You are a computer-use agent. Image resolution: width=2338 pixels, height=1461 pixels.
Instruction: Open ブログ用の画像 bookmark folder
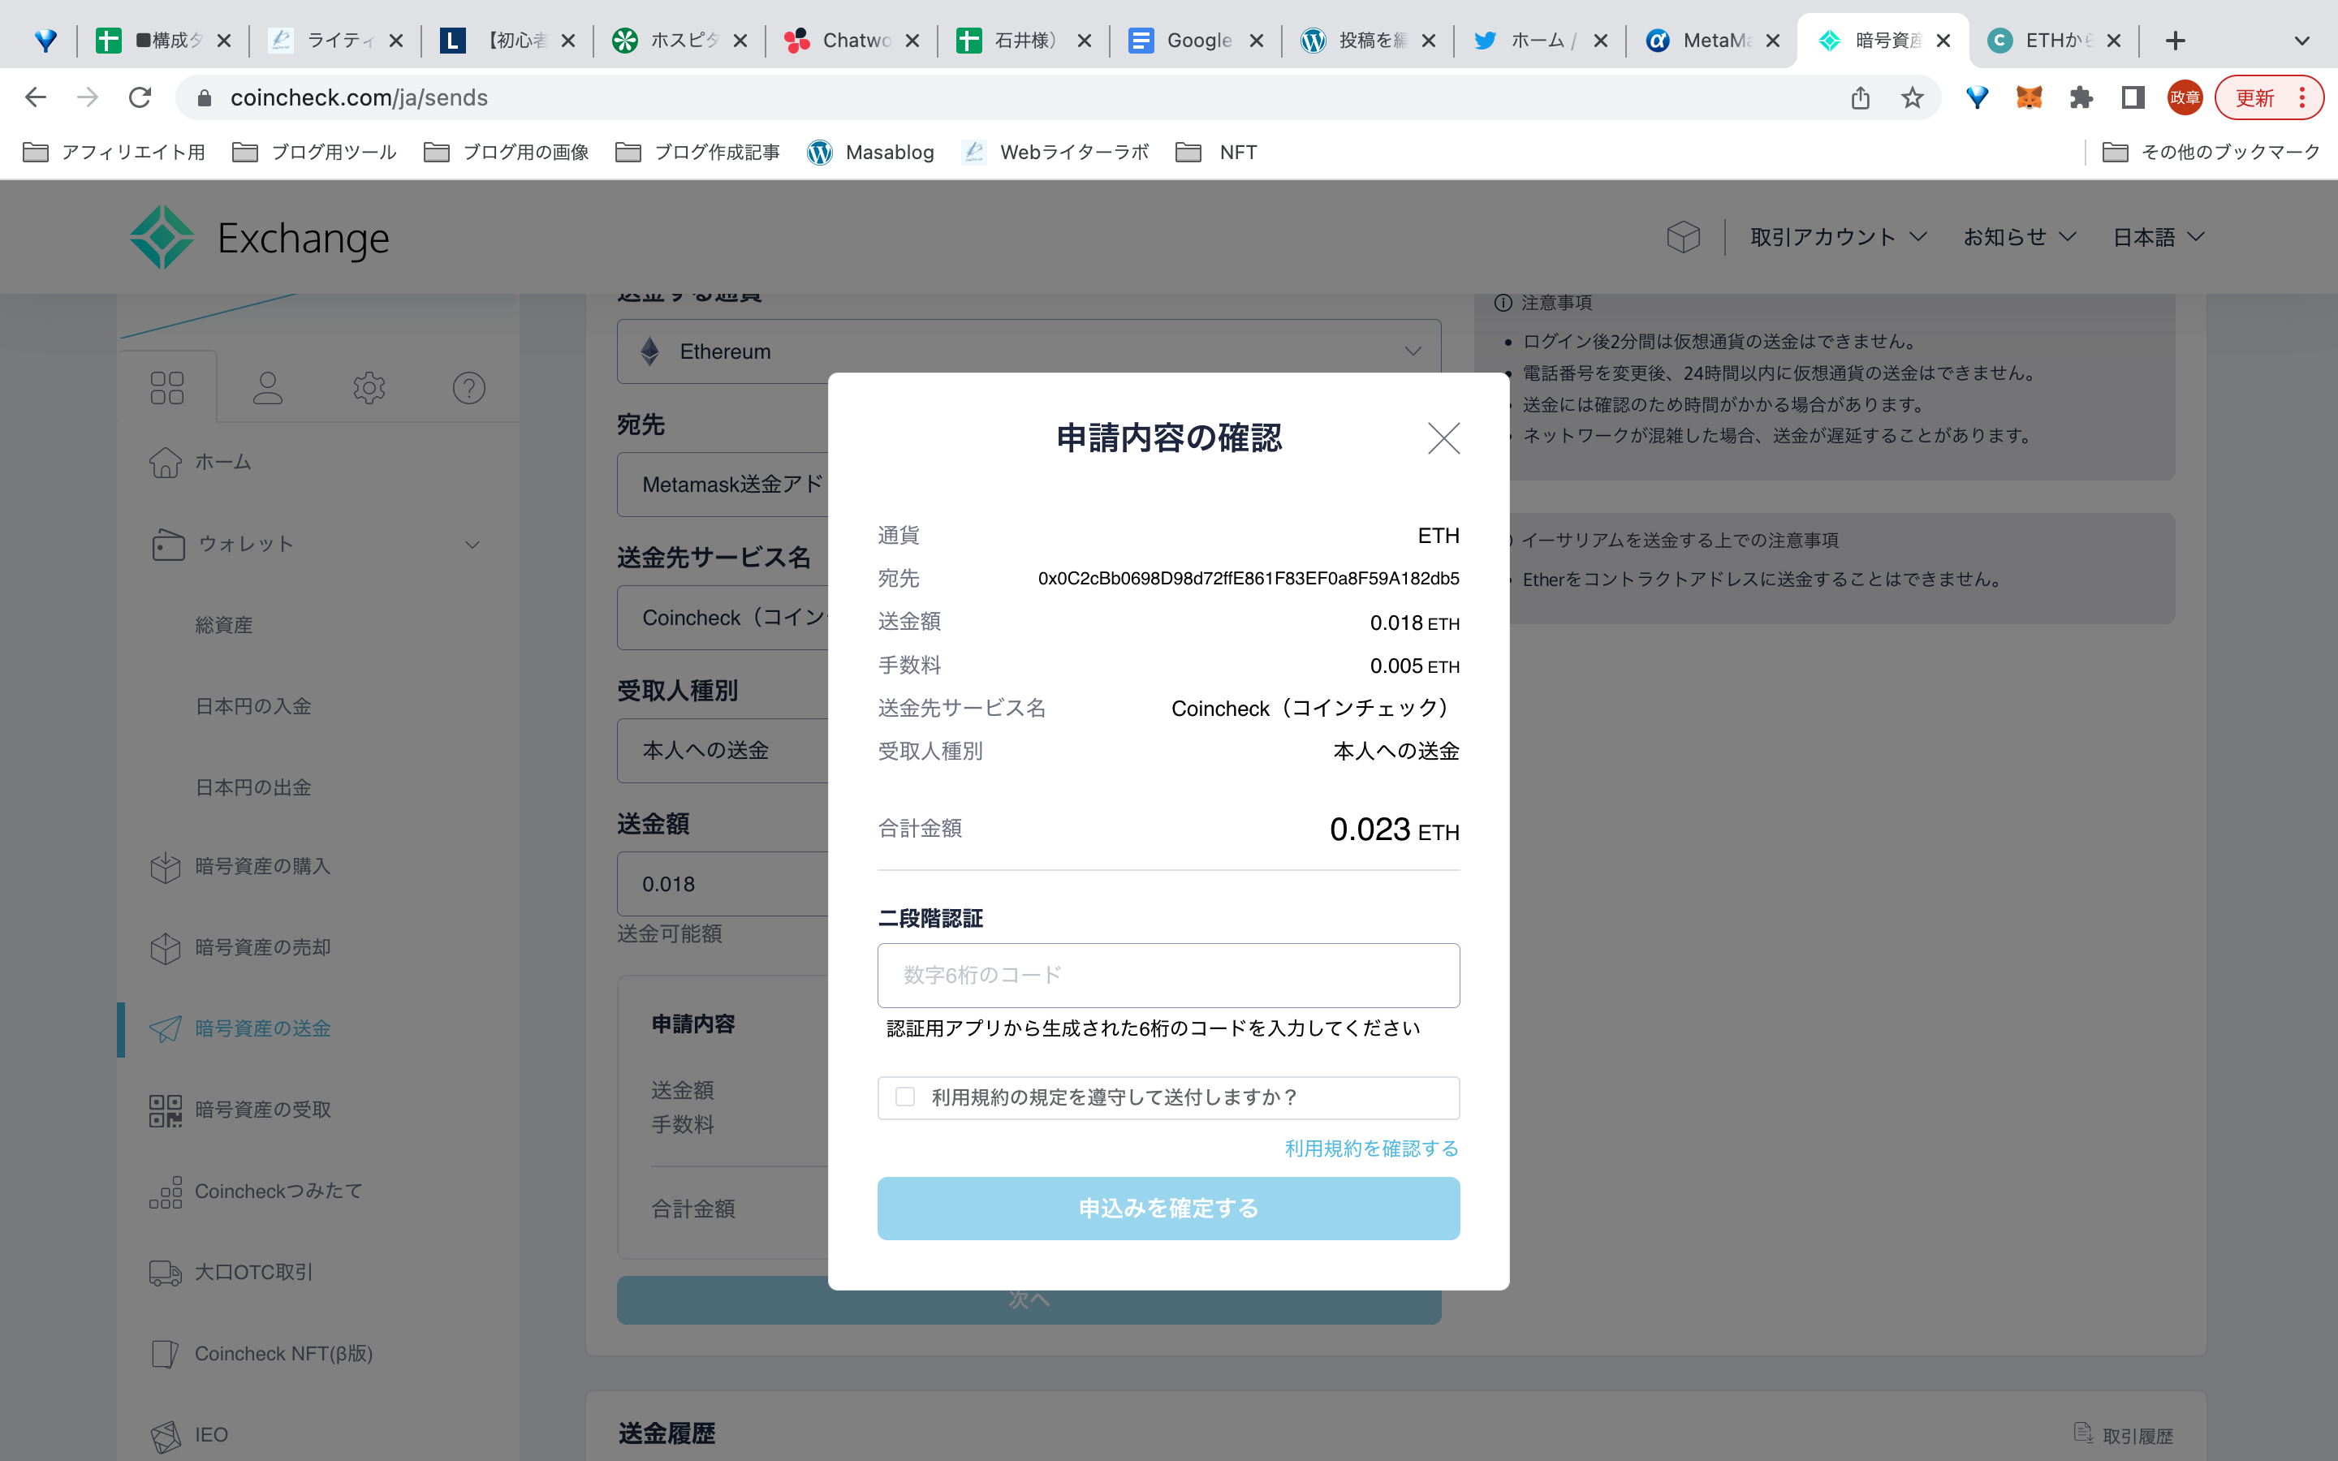pyautogui.click(x=507, y=153)
